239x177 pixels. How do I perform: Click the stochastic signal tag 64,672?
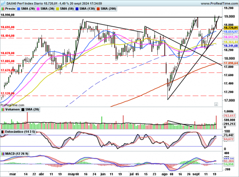(x=229, y=139)
